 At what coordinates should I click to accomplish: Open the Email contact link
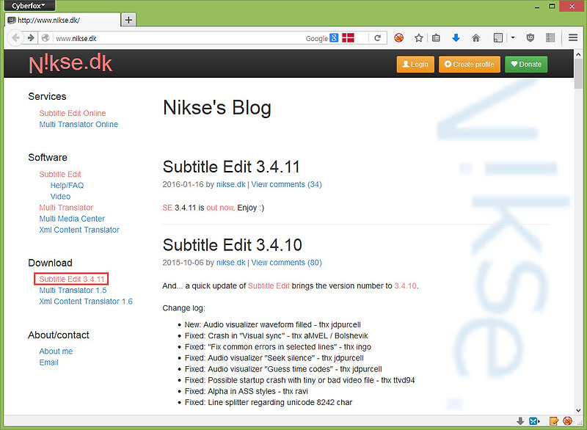click(x=48, y=362)
